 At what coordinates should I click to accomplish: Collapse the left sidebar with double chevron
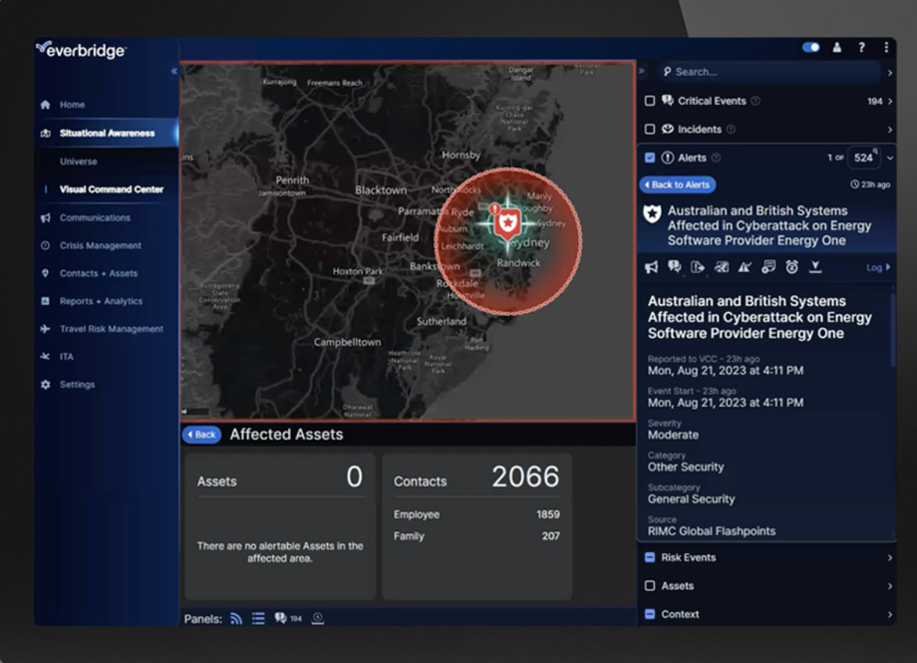coord(174,71)
